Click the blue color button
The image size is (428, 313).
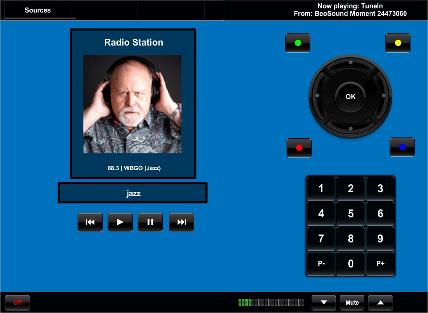point(402,147)
